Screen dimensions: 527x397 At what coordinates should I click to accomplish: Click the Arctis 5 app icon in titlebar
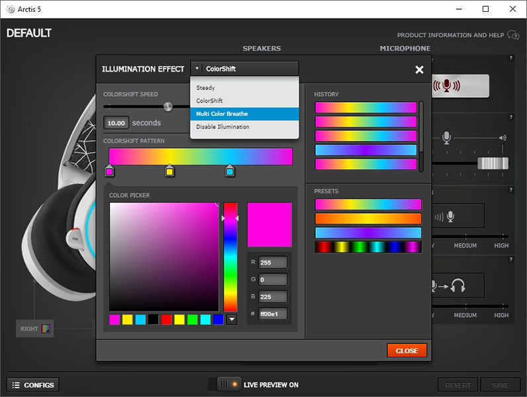tap(11, 9)
